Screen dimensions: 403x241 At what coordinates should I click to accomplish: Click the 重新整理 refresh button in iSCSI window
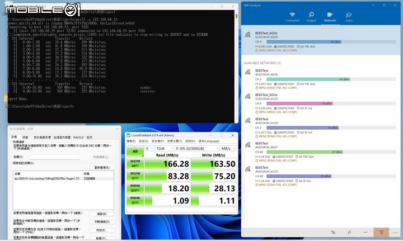(102, 168)
